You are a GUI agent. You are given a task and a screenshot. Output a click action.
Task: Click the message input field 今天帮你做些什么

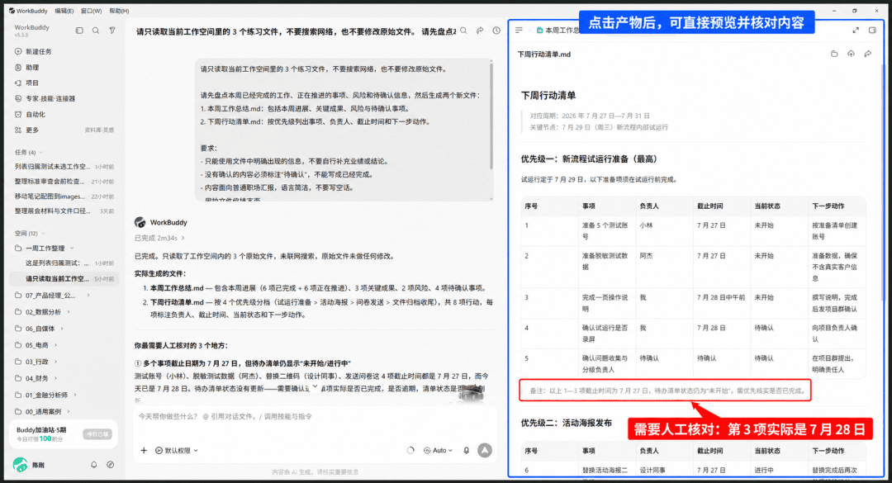click(316, 416)
